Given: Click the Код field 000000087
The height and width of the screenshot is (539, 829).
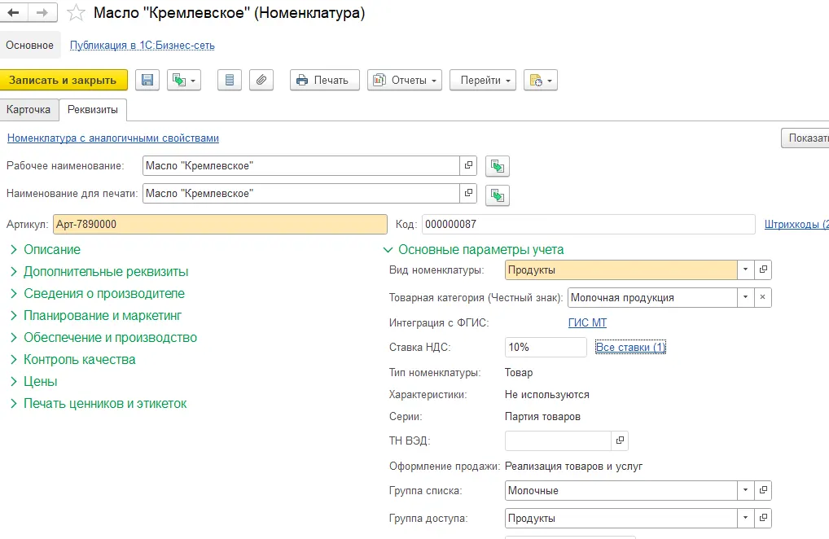Looking at the screenshot, I should (589, 224).
